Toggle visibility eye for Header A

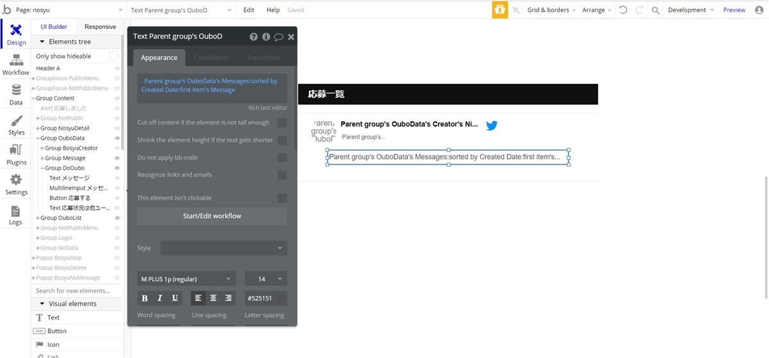tap(117, 68)
